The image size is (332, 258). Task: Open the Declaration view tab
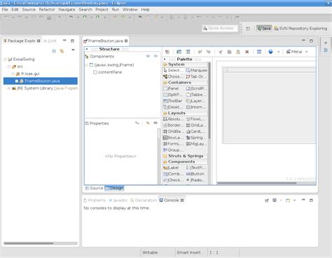[144, 200]
